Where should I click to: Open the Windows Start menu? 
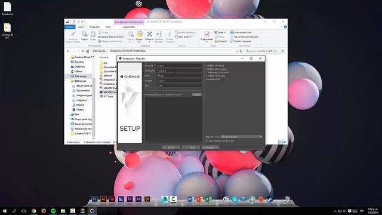pyautogui.click(x=4, y=211)
